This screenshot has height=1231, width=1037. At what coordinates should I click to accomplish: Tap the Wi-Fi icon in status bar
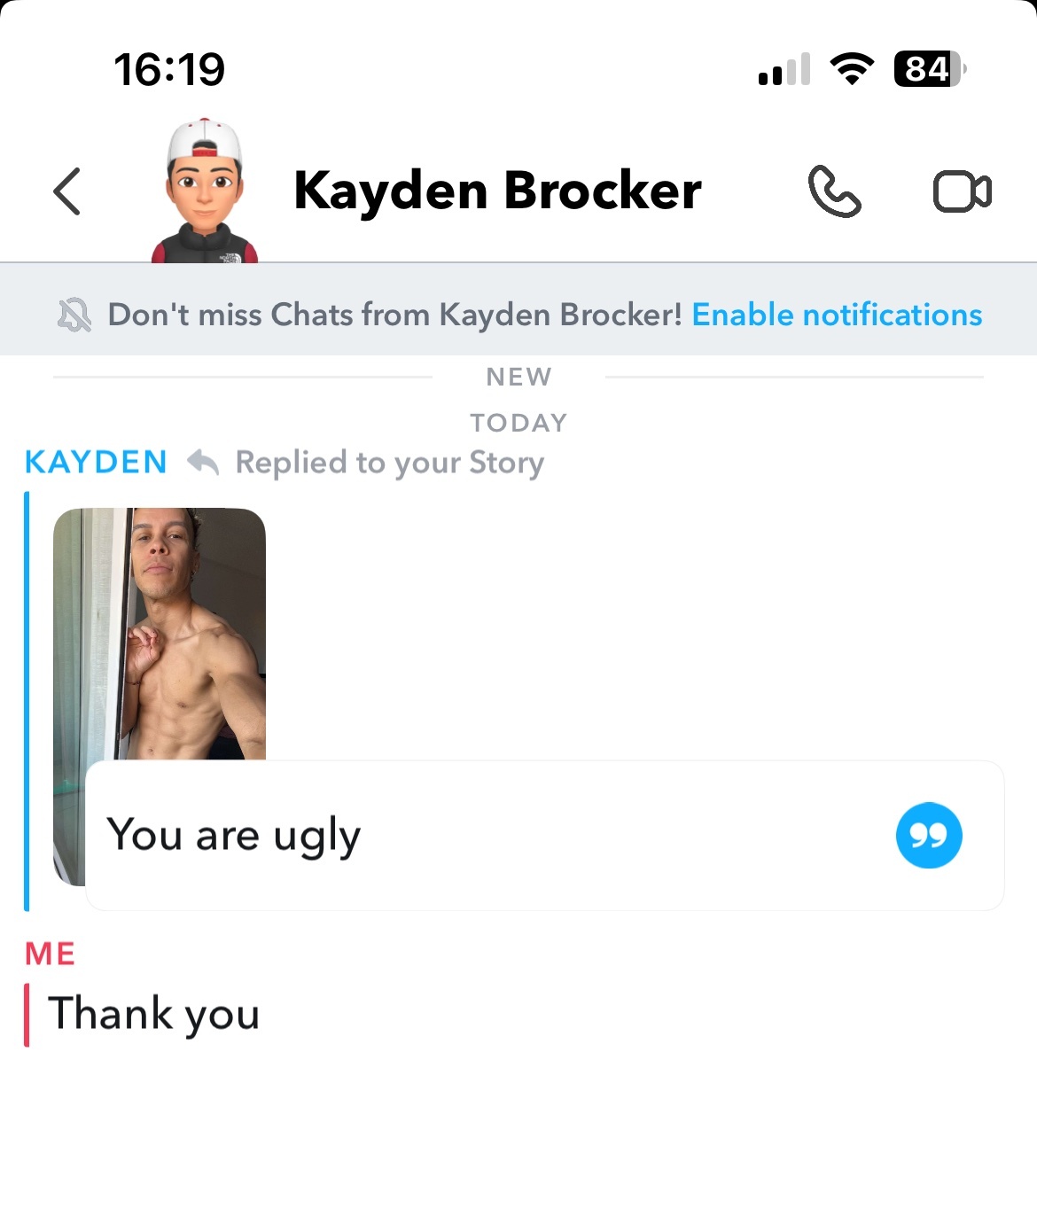(851, 69)
